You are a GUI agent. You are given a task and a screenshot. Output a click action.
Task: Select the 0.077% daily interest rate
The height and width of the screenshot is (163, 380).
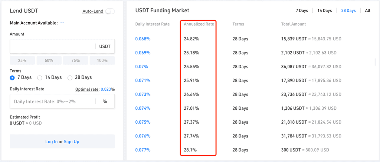143,150
